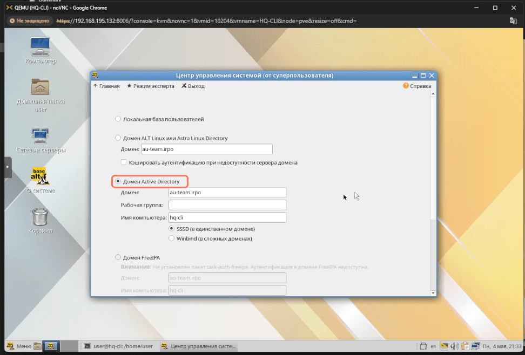This screenshot has width=525, height=355.
Task: Select Домен FreeIPA radio button
Action: pos(118,257)
